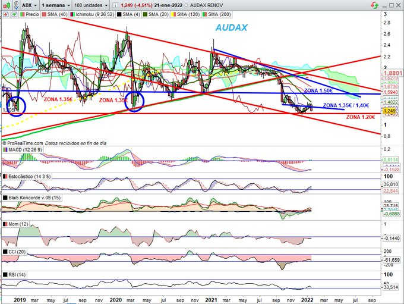
Task: Open the Blai5 Koncorde v.09 (15) label
Action: coord(31,198)
